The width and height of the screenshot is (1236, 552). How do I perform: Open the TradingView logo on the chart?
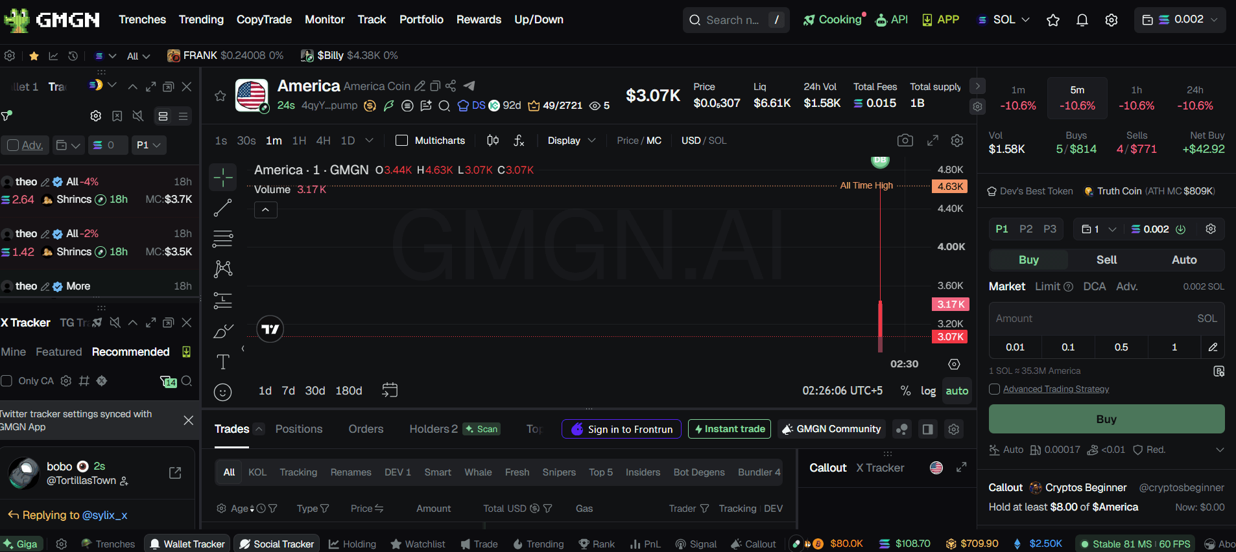[270, 329]
